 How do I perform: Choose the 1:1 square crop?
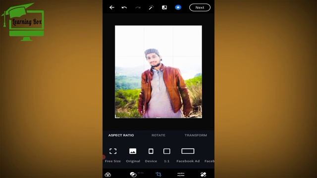[166, 155]
